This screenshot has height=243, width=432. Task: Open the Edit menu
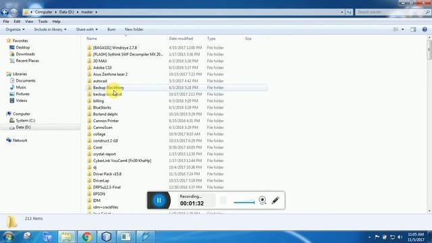[x=17, y=22]
